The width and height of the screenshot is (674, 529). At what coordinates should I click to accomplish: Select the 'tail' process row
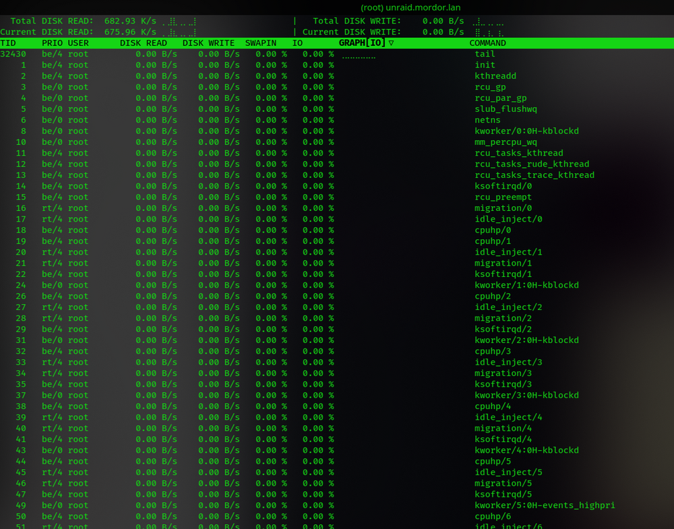click(x=337, y=54)
